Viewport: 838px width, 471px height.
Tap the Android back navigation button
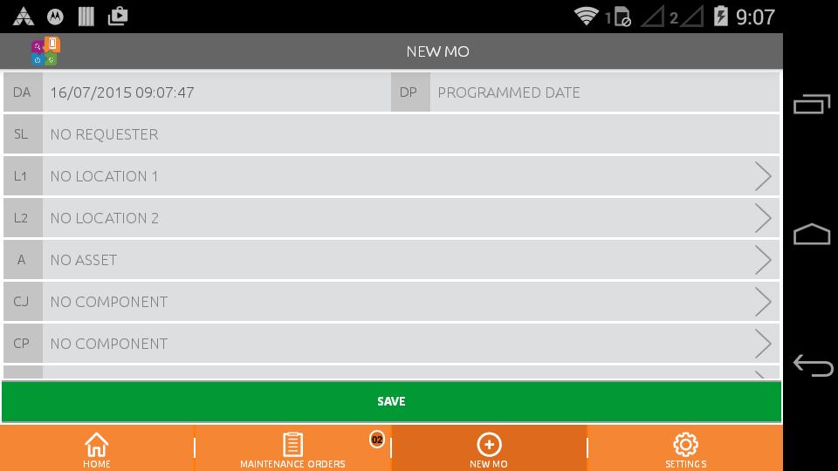[x=813, y=365]
